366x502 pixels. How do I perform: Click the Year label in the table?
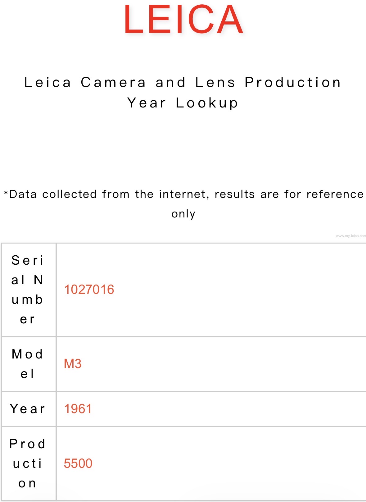28,409
